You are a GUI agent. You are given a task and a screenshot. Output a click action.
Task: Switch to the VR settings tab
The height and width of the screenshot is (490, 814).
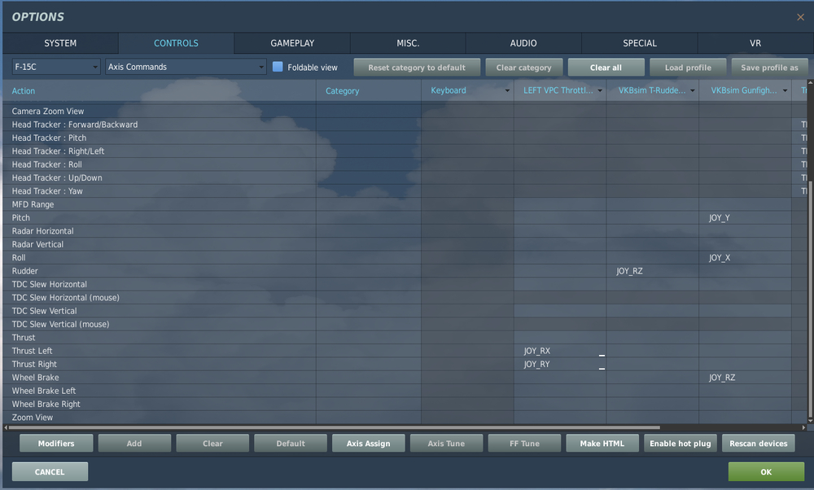coord(755,43)
